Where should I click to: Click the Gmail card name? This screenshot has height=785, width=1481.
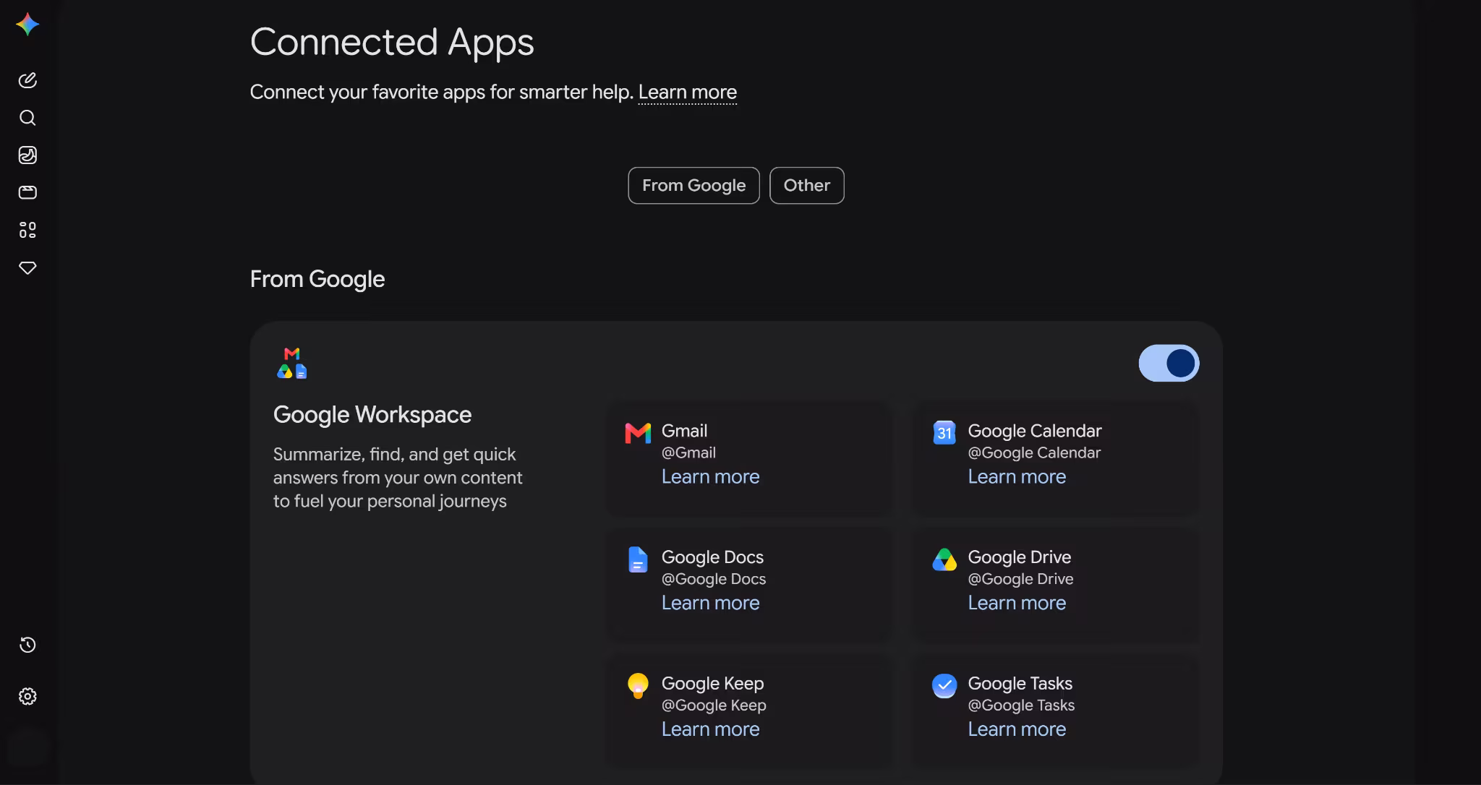pos(684,431)
